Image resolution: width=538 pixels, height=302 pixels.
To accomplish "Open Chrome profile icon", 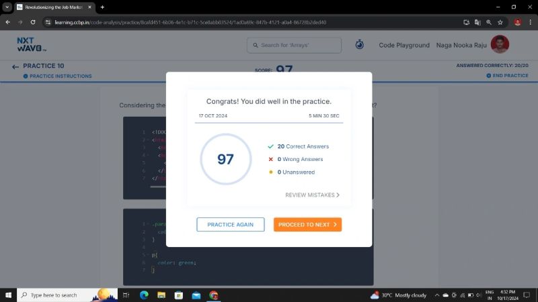I will tap(517, 22).
